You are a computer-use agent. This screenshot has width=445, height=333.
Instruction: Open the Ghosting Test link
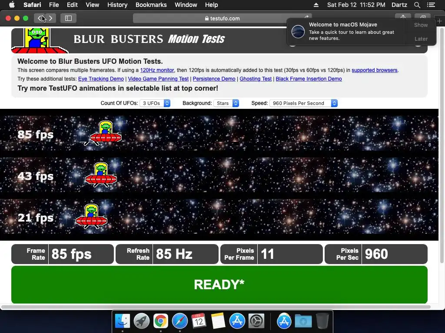click(x=256, y=79)
